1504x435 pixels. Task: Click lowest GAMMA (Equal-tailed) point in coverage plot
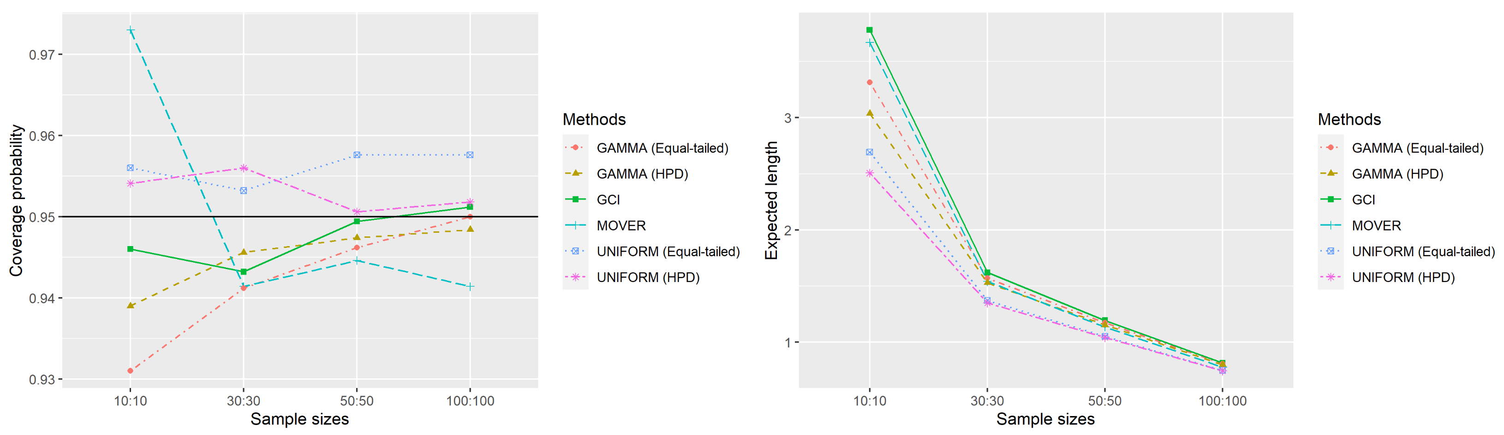click(130, 371)
